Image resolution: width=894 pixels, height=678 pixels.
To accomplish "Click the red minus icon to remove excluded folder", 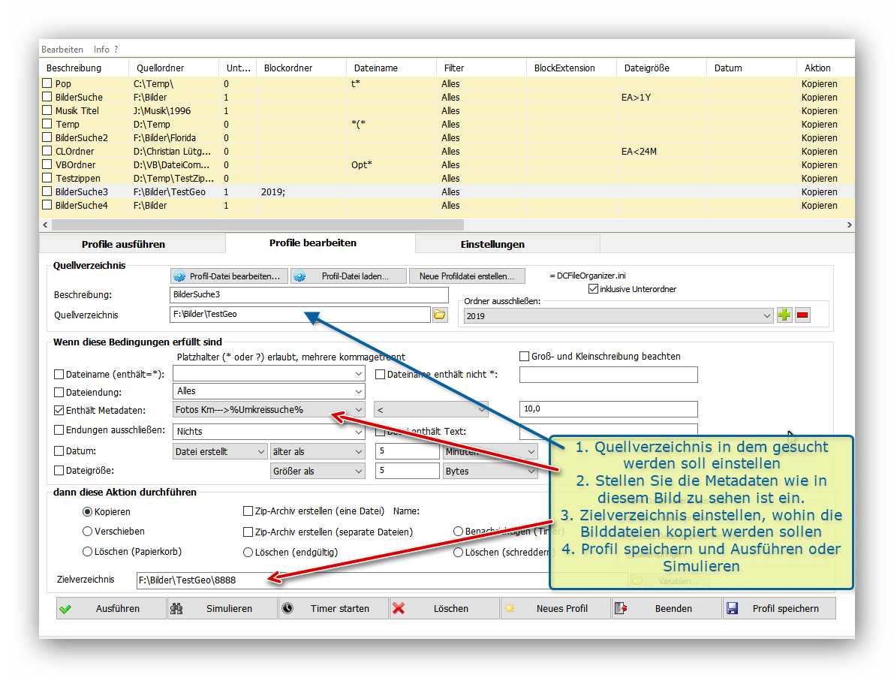I will (x=802, y=315).
